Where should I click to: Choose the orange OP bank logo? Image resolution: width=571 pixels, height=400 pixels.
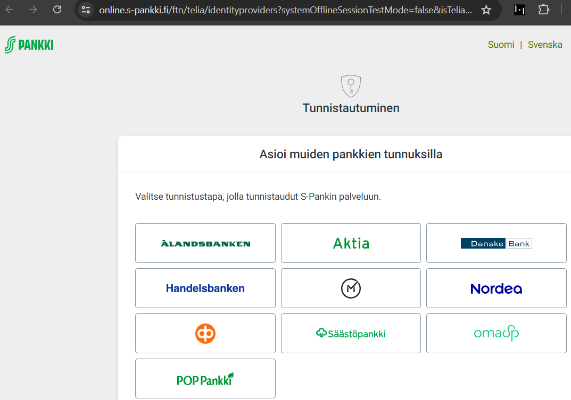coord(205,333)
